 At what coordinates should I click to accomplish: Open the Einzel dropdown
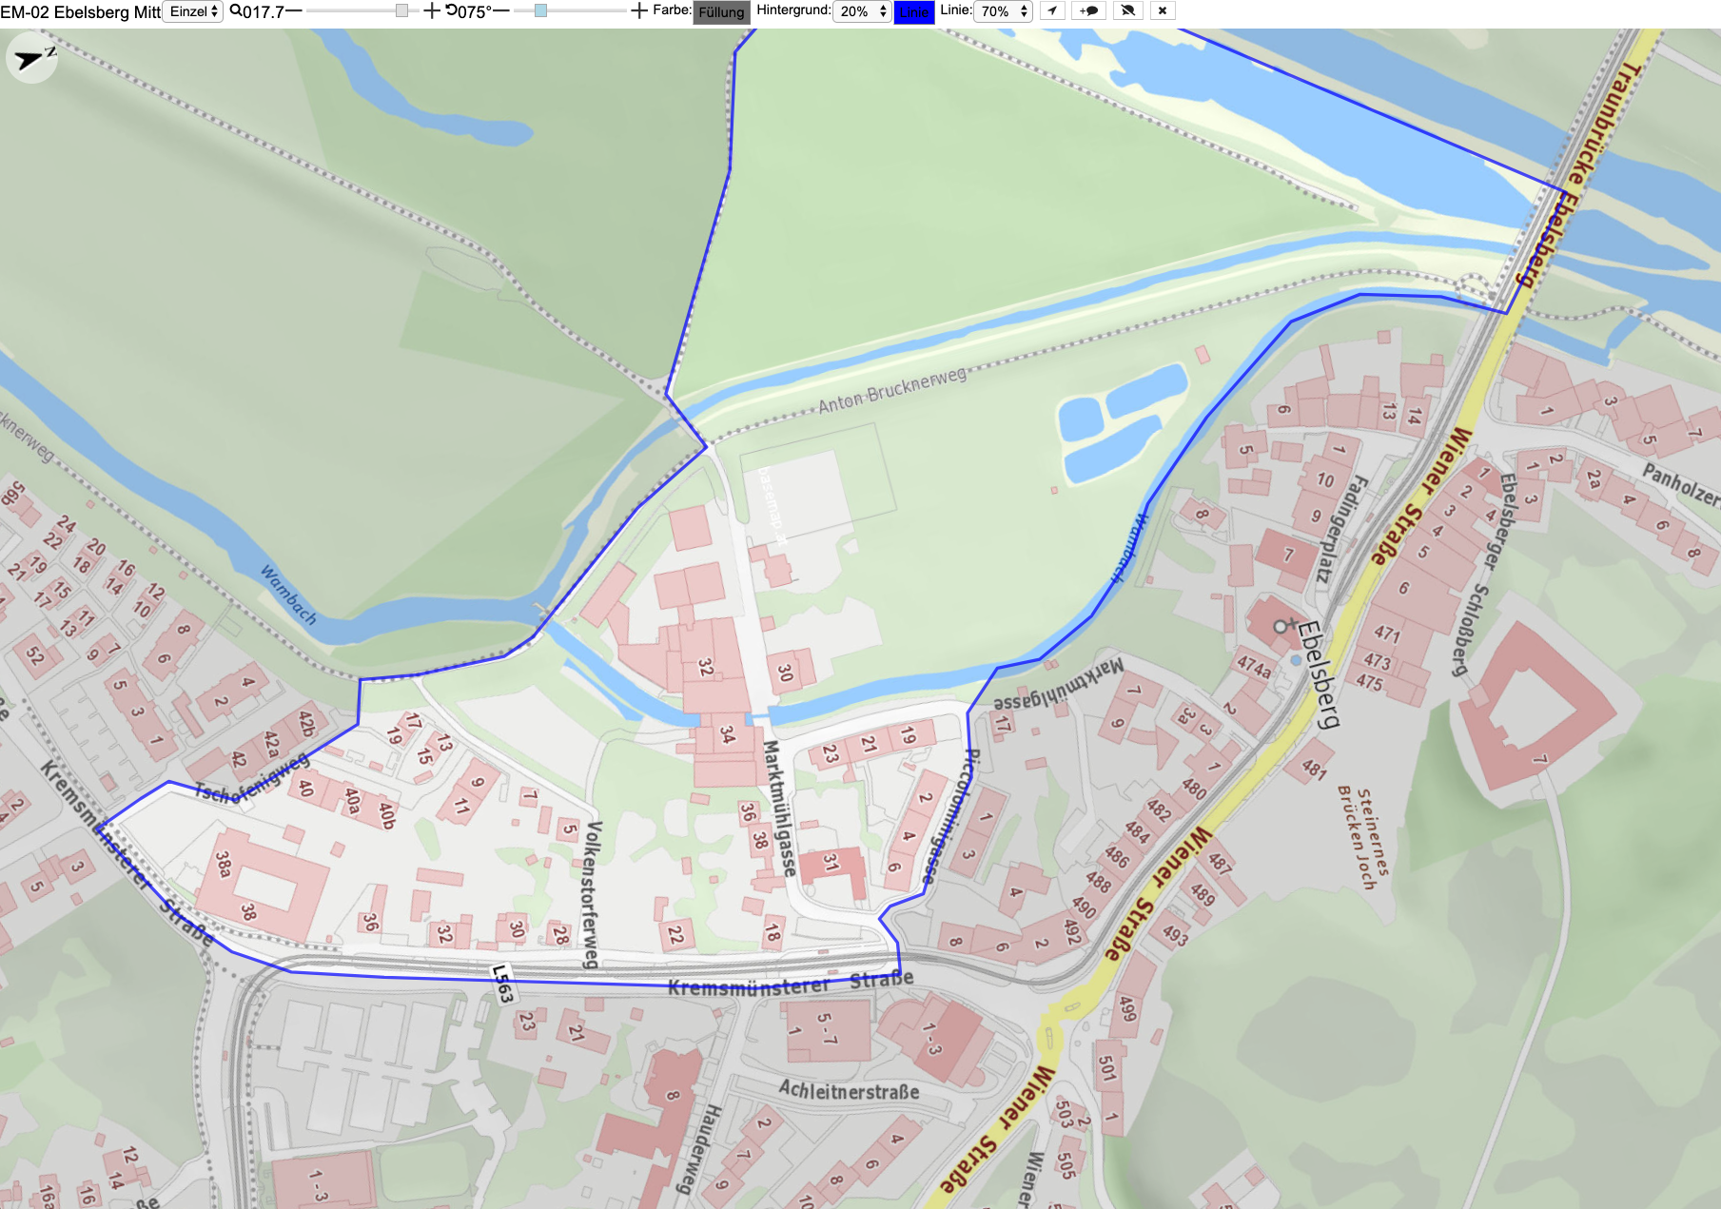[x=193, y=11]
